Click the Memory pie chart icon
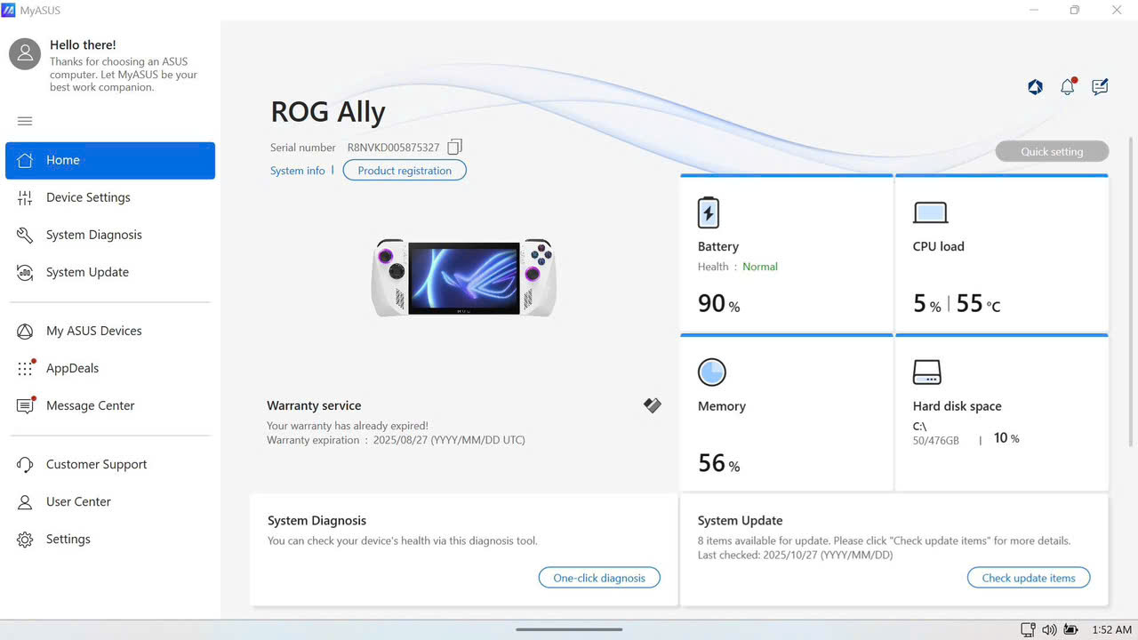This screenshot has width=1138, height=640. (711, 372)
